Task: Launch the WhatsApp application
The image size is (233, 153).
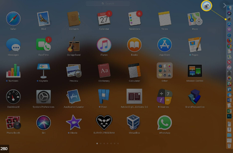Action: pos(164,123)
